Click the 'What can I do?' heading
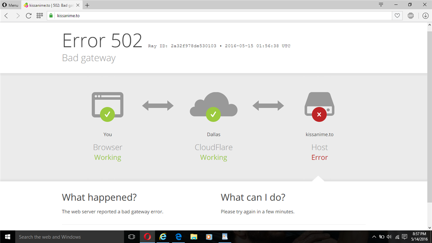The width and height of the screenshot is (432, 243). pyautogui.click(x=253, y=197)
